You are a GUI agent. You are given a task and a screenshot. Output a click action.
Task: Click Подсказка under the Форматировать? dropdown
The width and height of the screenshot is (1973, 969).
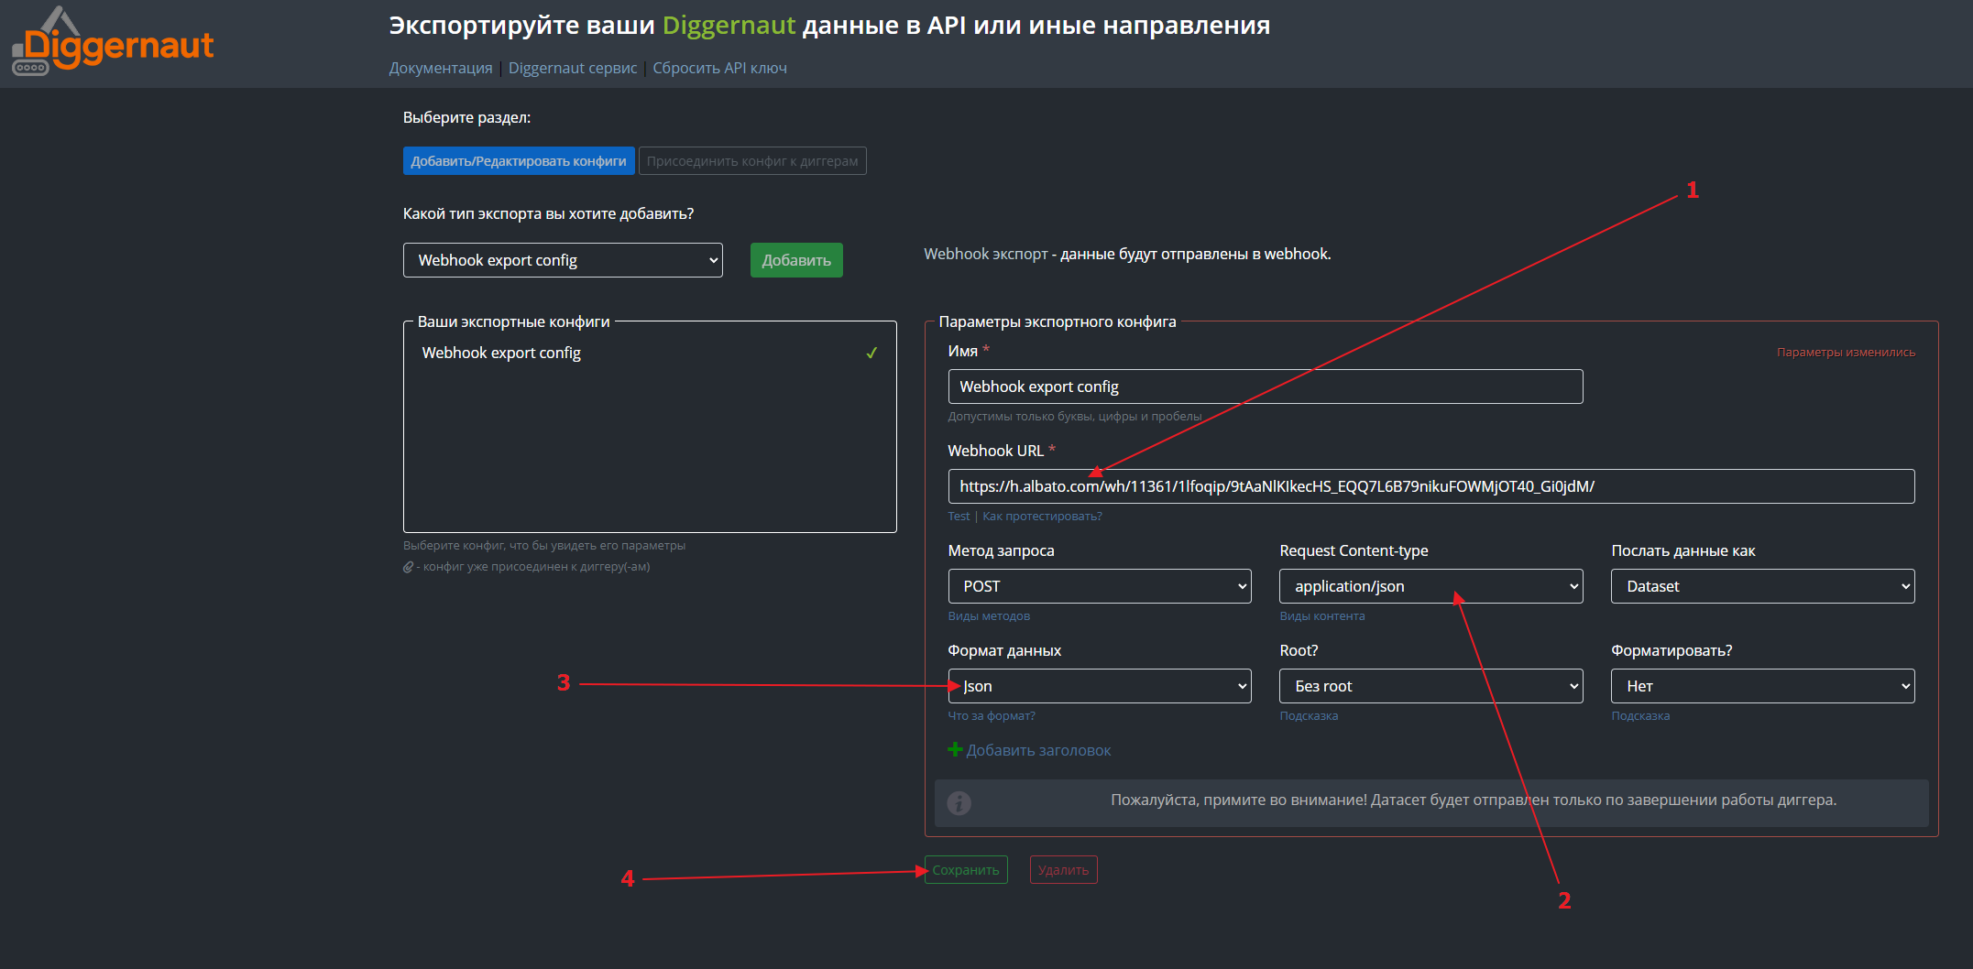1640,716
